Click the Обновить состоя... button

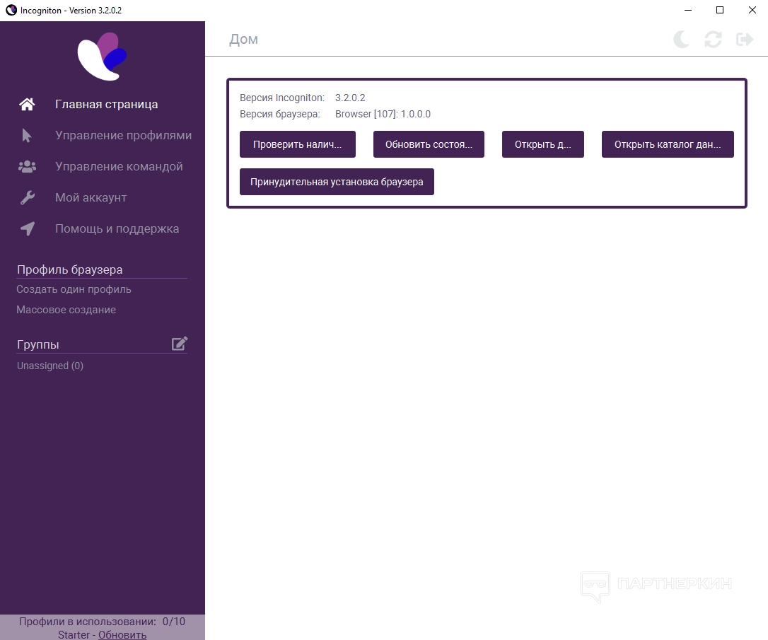tap(429, 144)
